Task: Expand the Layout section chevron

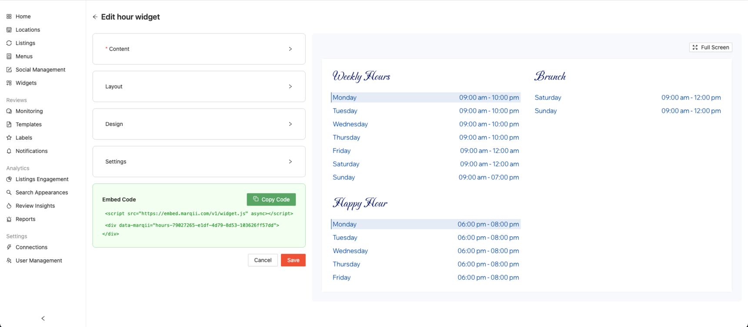Action: click(291, 86)
